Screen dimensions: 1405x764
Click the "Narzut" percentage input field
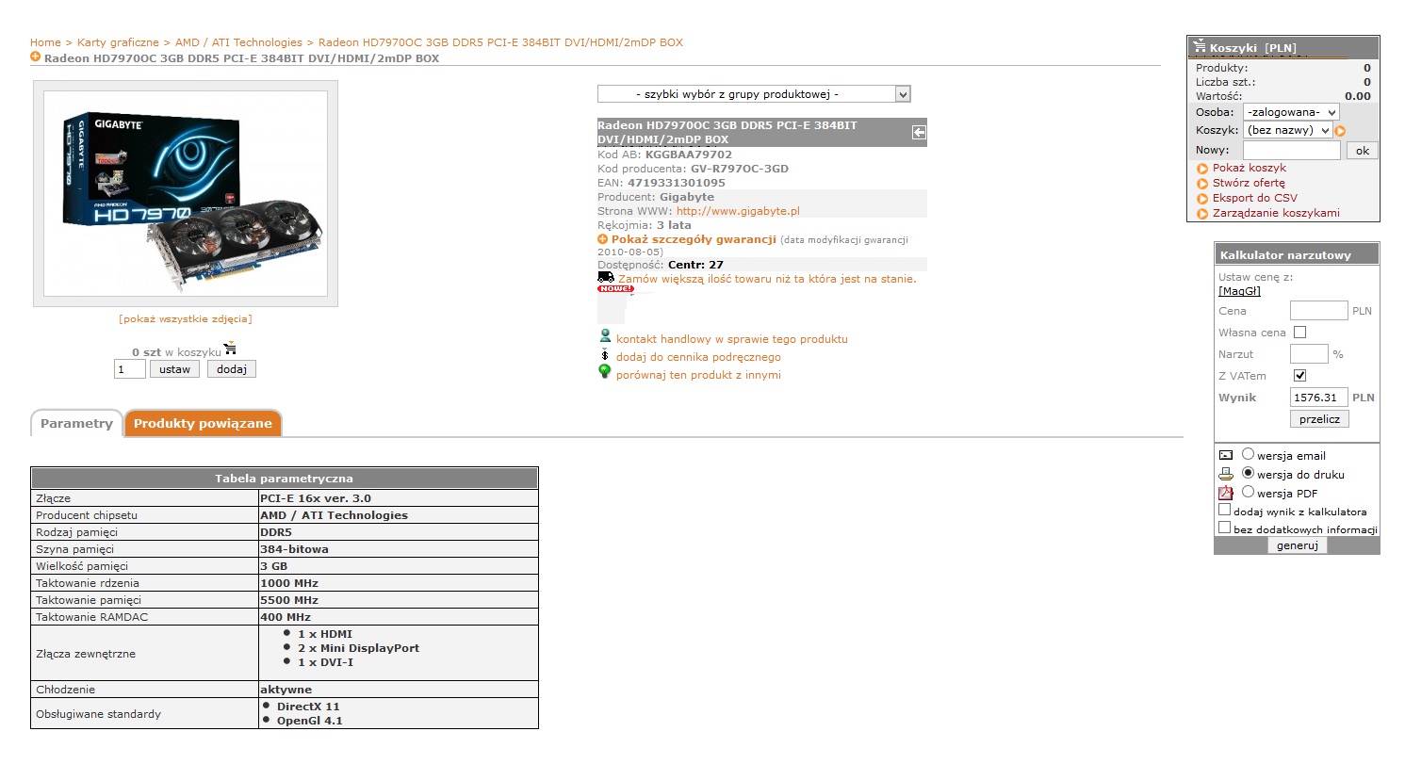click(1309, 354)
